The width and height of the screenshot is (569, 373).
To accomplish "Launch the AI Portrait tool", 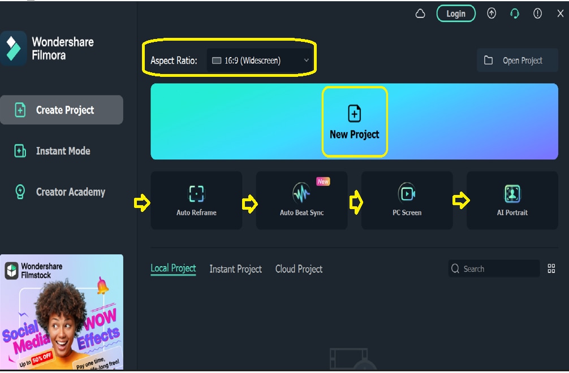I will 512,200.
